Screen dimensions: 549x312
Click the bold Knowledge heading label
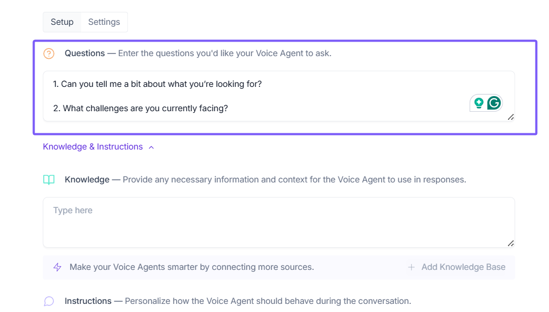pyautogui.click(x=87, y=180)
